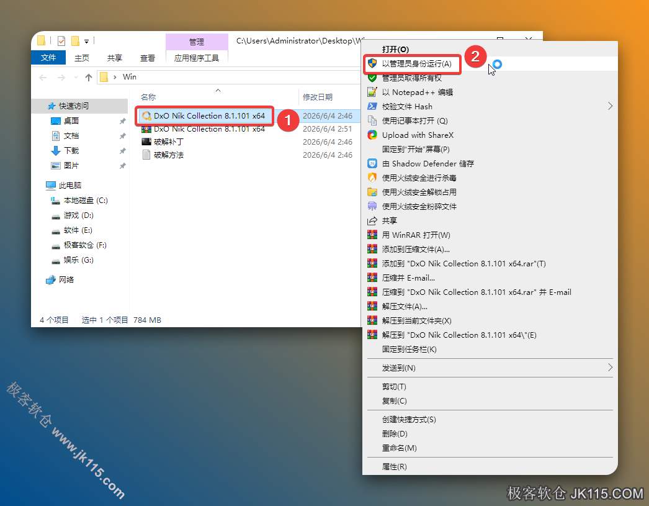This screenshot has height=506, width=649.
Task: Select 网络 in the navigation pane
Action: pos(66,279)
